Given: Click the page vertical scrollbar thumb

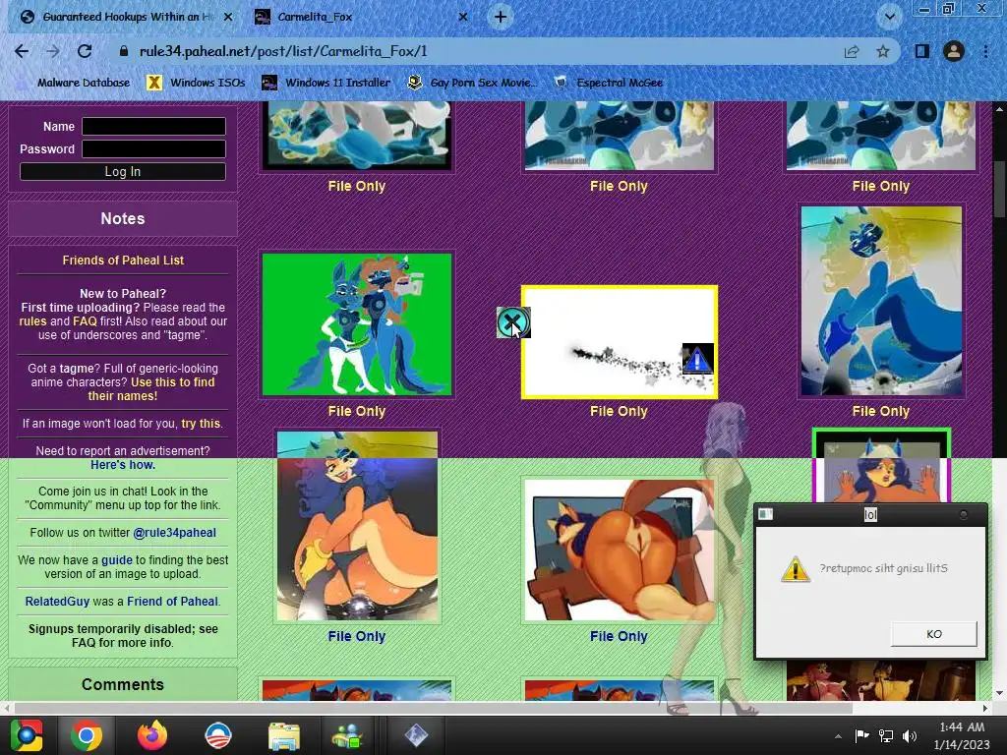Looking at the screenshot, I should (x=999, y=189).
